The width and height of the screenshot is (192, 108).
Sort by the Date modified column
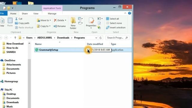(x=95, y=44)
